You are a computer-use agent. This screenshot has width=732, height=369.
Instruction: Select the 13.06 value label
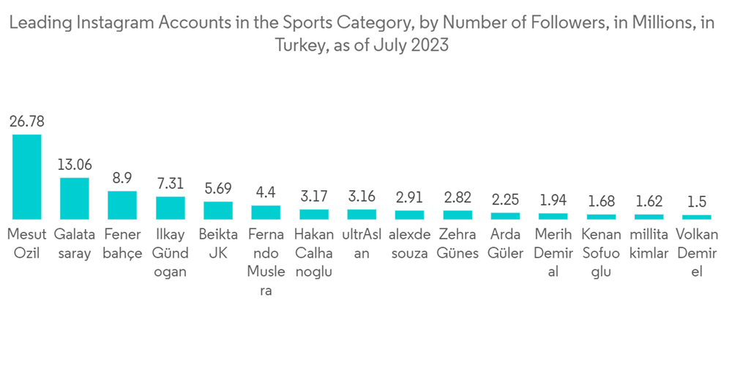tap(75, 165)
